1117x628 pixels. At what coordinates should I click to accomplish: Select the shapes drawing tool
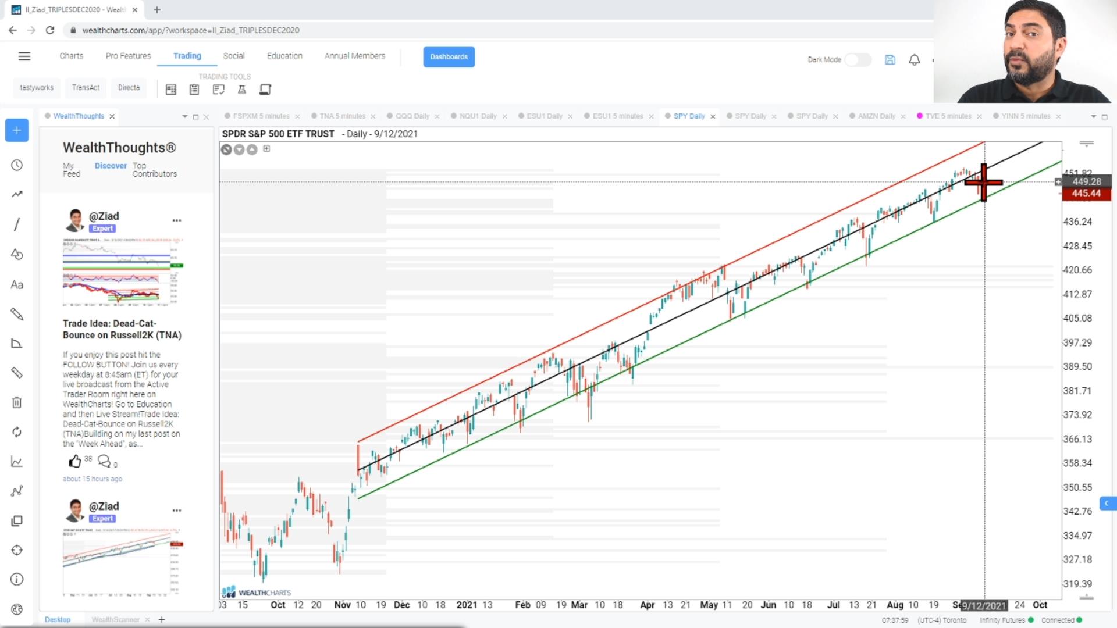(17, 254)
